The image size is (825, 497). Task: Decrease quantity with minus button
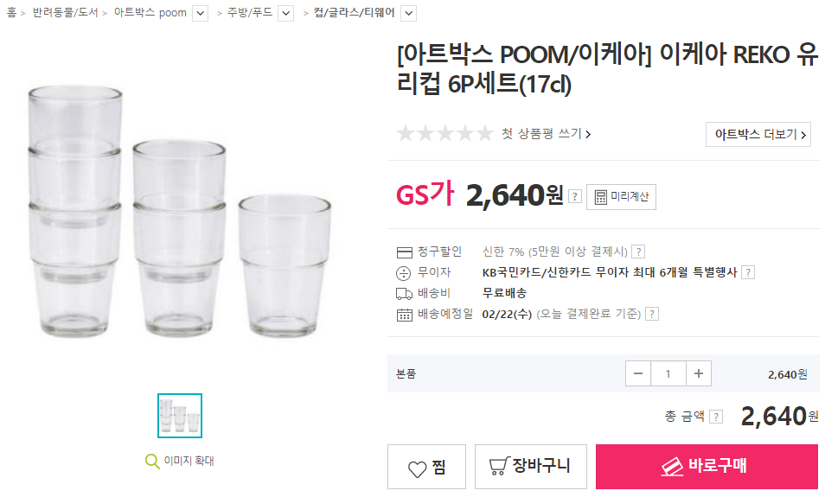pos(638,374)
